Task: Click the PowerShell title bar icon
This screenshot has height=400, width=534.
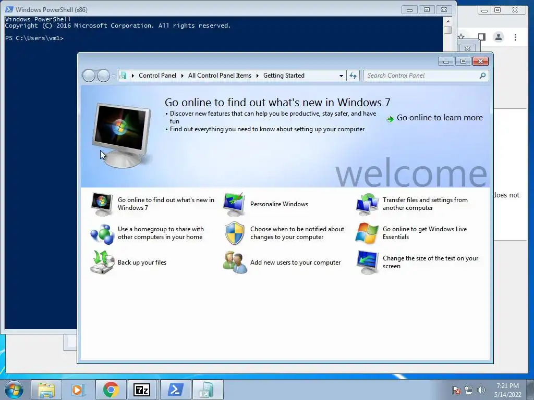Action: (x=9, y=9)
